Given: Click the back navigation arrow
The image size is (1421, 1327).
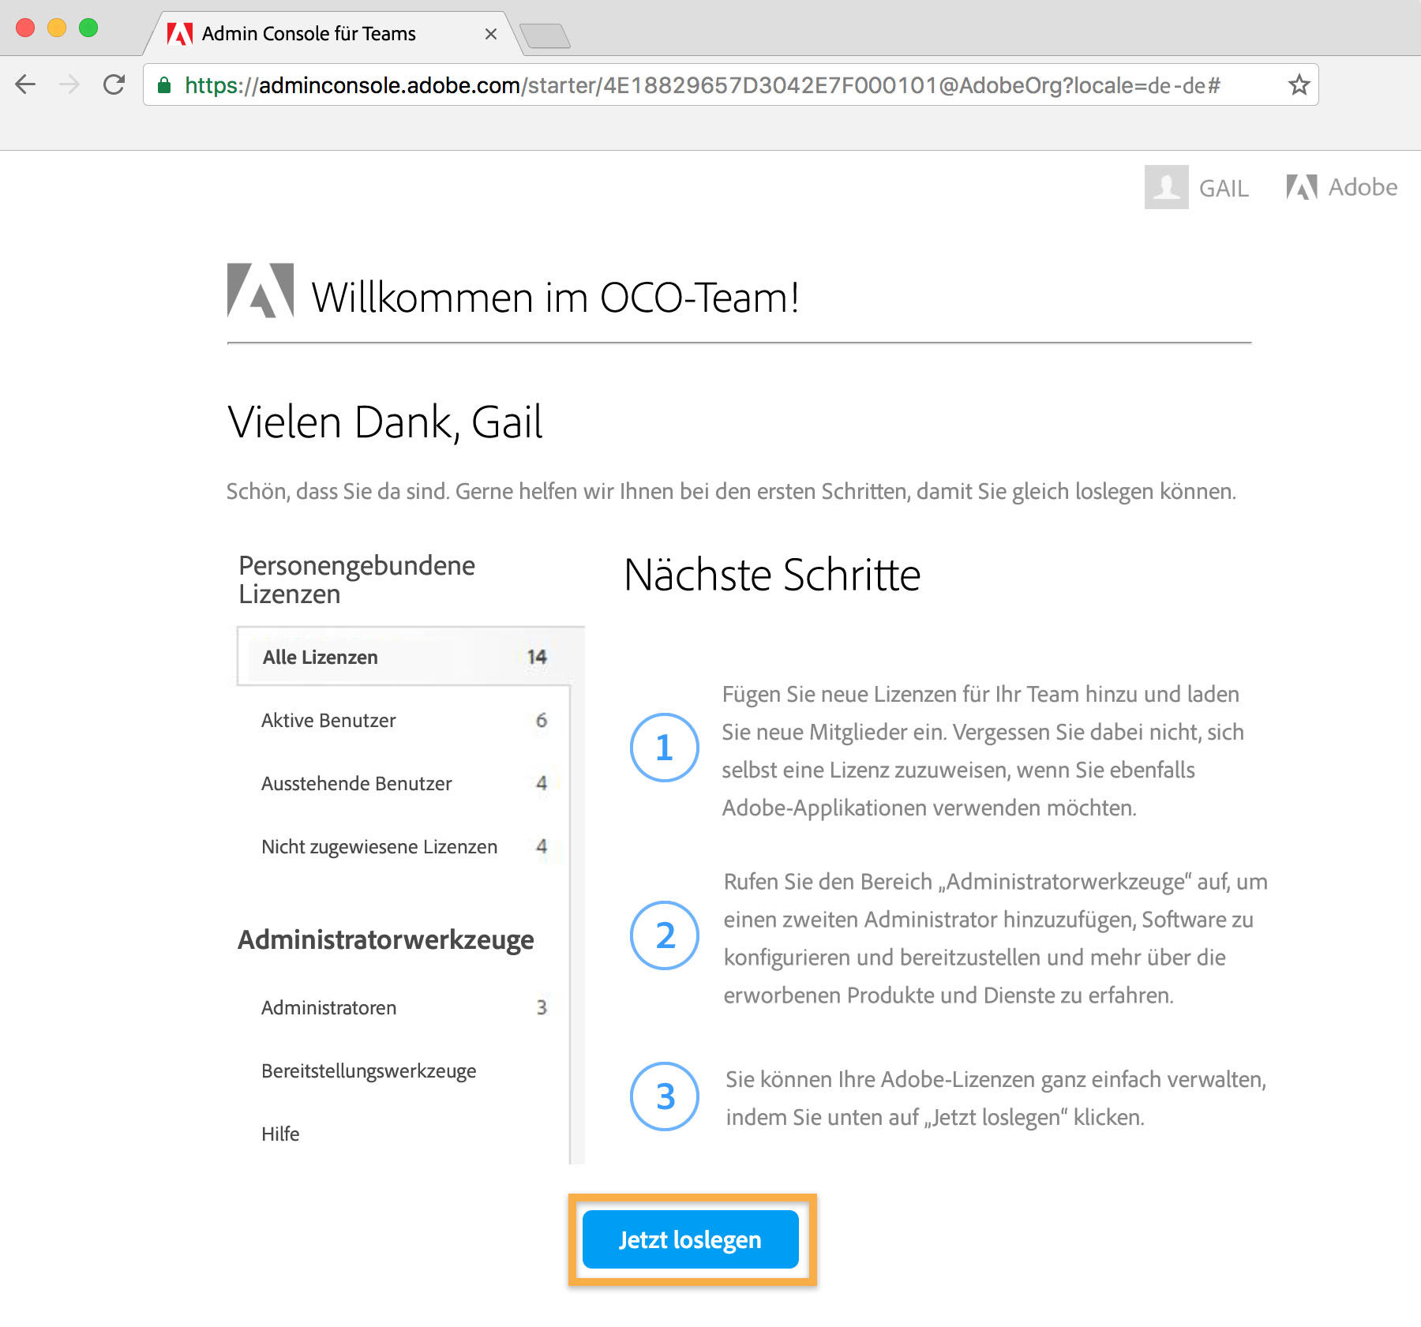Looking at the screenshot, I should pyautogui.click(x=27, y=84).
